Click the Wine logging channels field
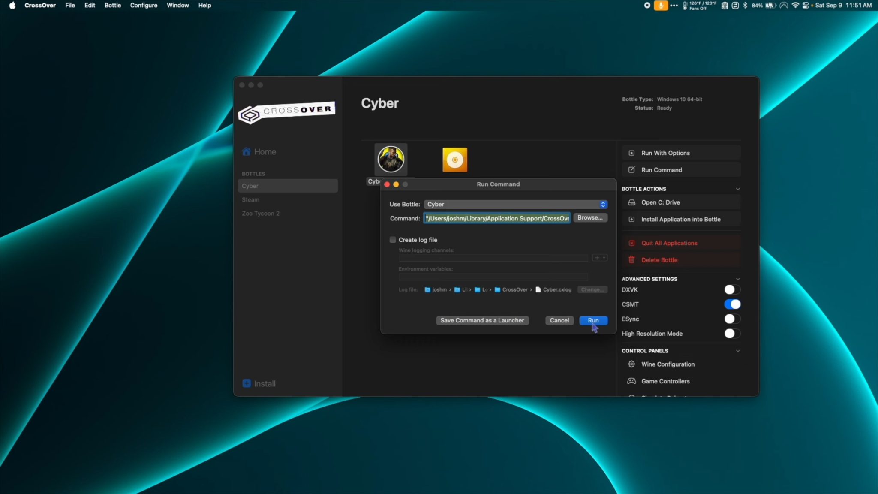Image resolution: width=878 pixels, height=494 pixels. 493,258
